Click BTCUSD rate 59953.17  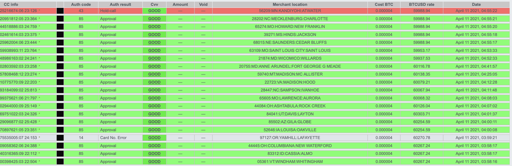pyautogui.click(x=421, y=51)
